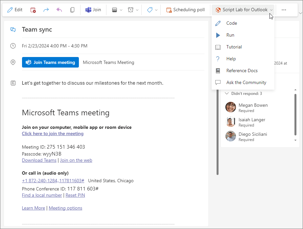Select attendee name Diego Siciliani

253,134
